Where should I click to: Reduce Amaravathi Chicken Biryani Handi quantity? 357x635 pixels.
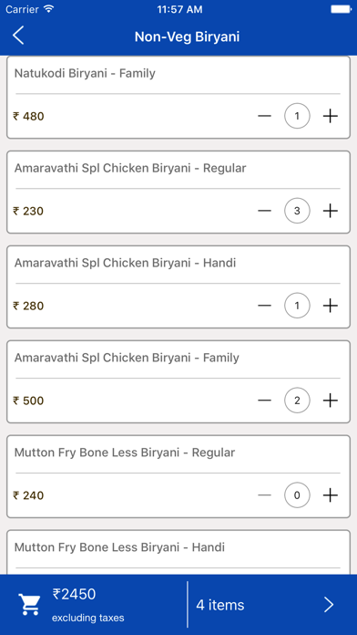264,306
